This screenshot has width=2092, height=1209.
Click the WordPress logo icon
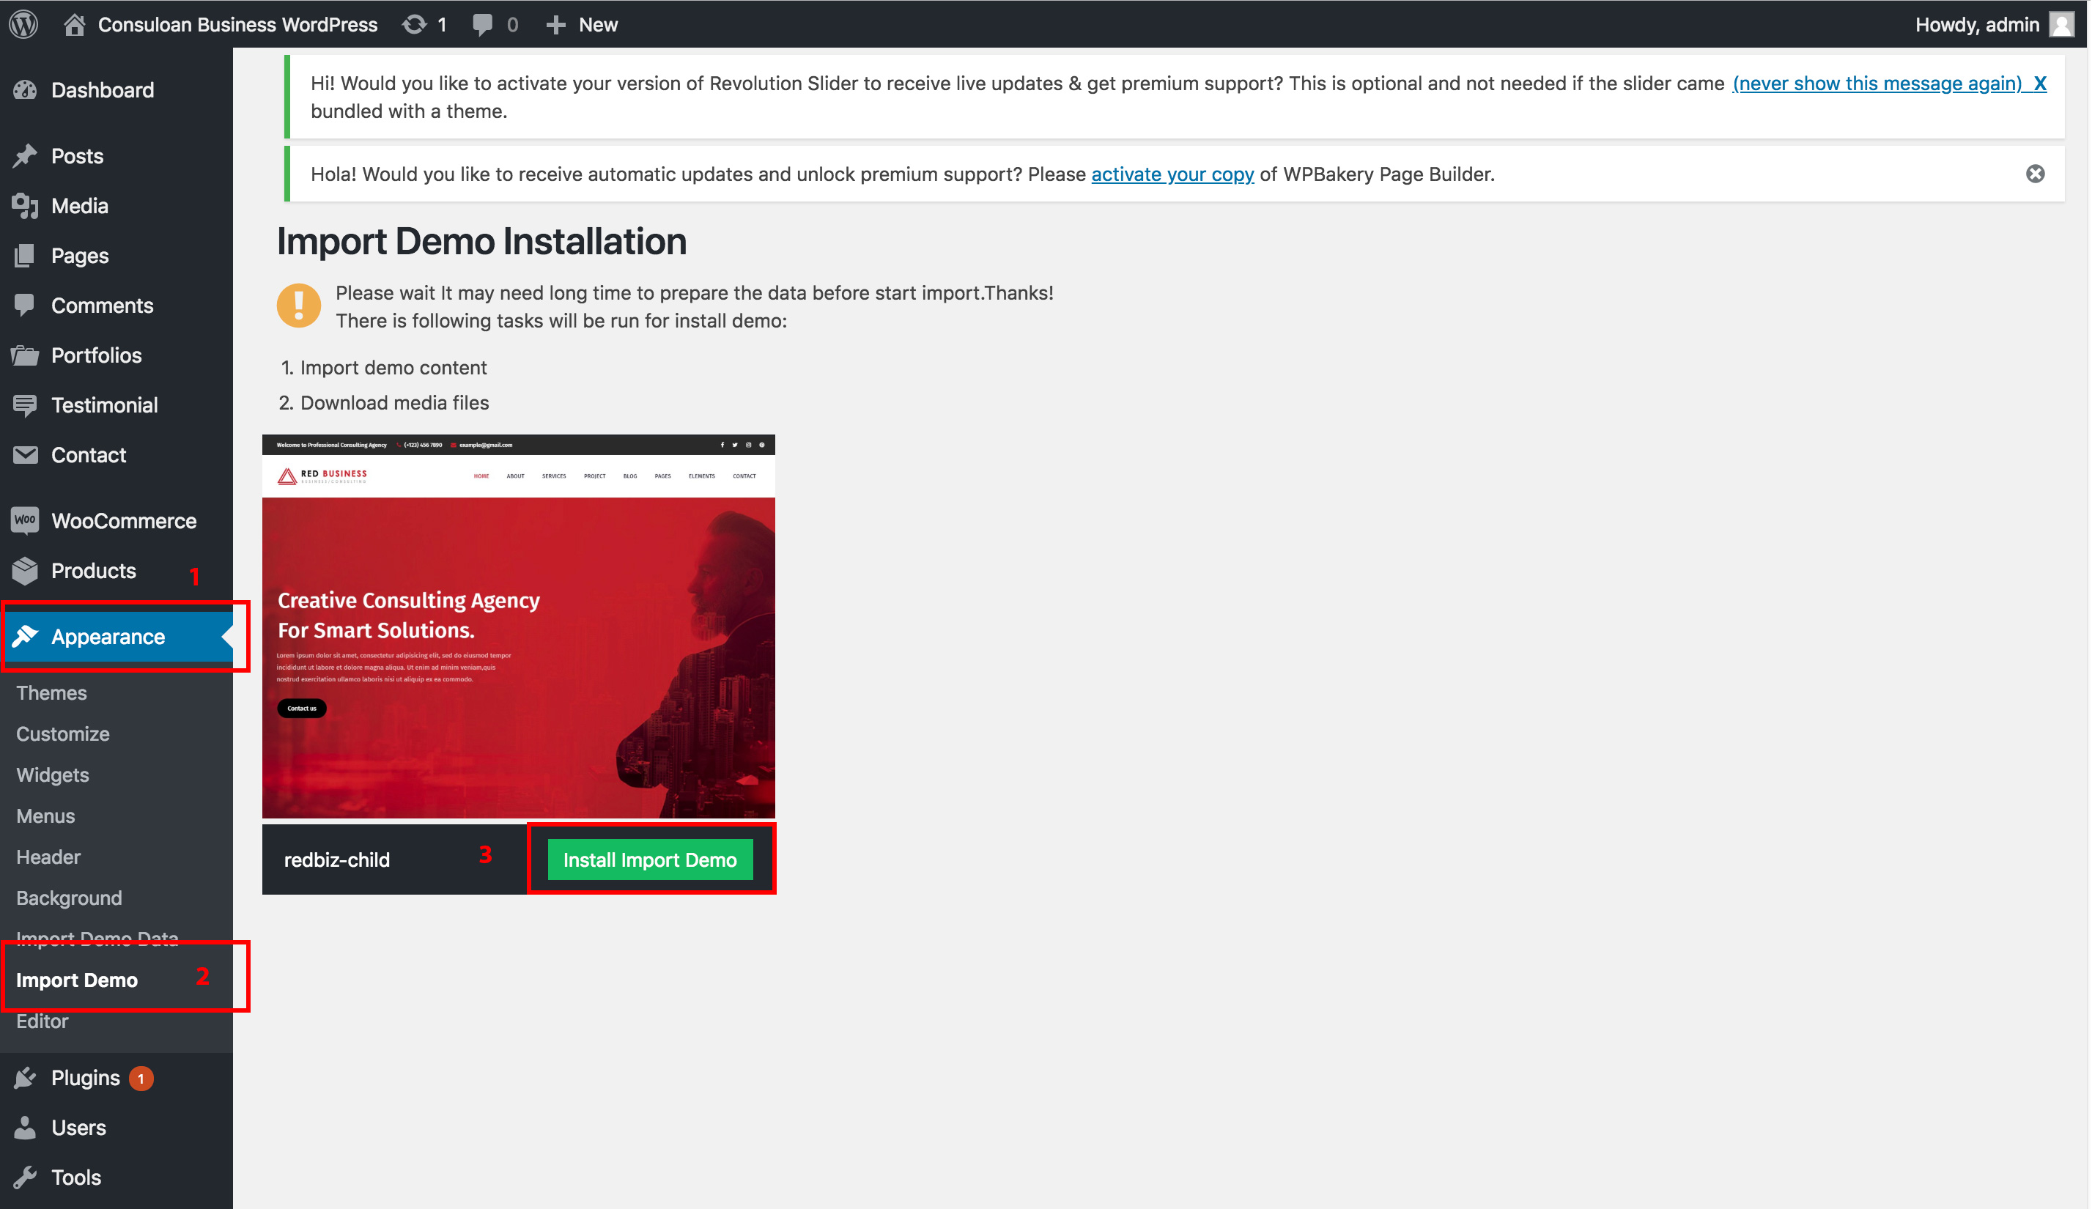point(24,24)
